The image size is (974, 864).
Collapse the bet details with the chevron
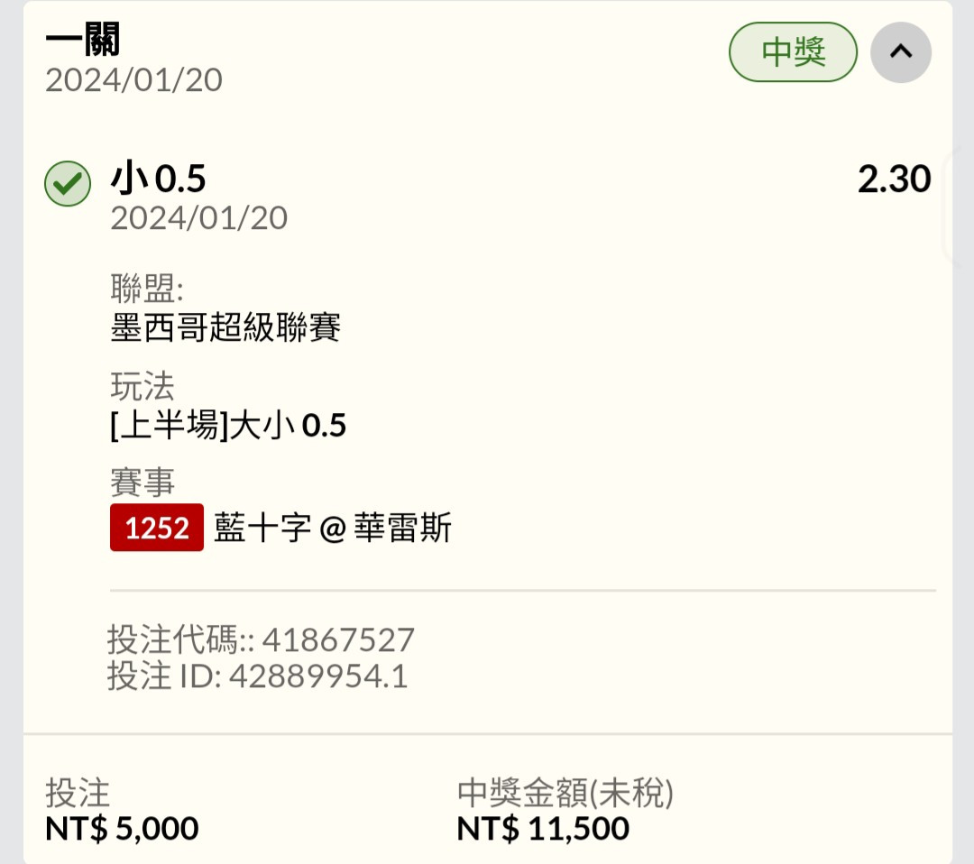[900, 52]
